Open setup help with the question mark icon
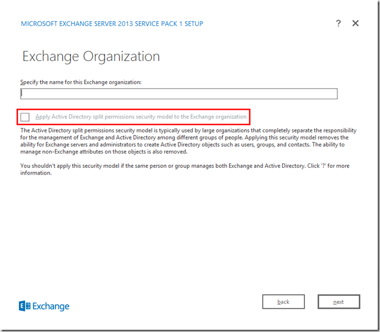 tap(338, 23)
